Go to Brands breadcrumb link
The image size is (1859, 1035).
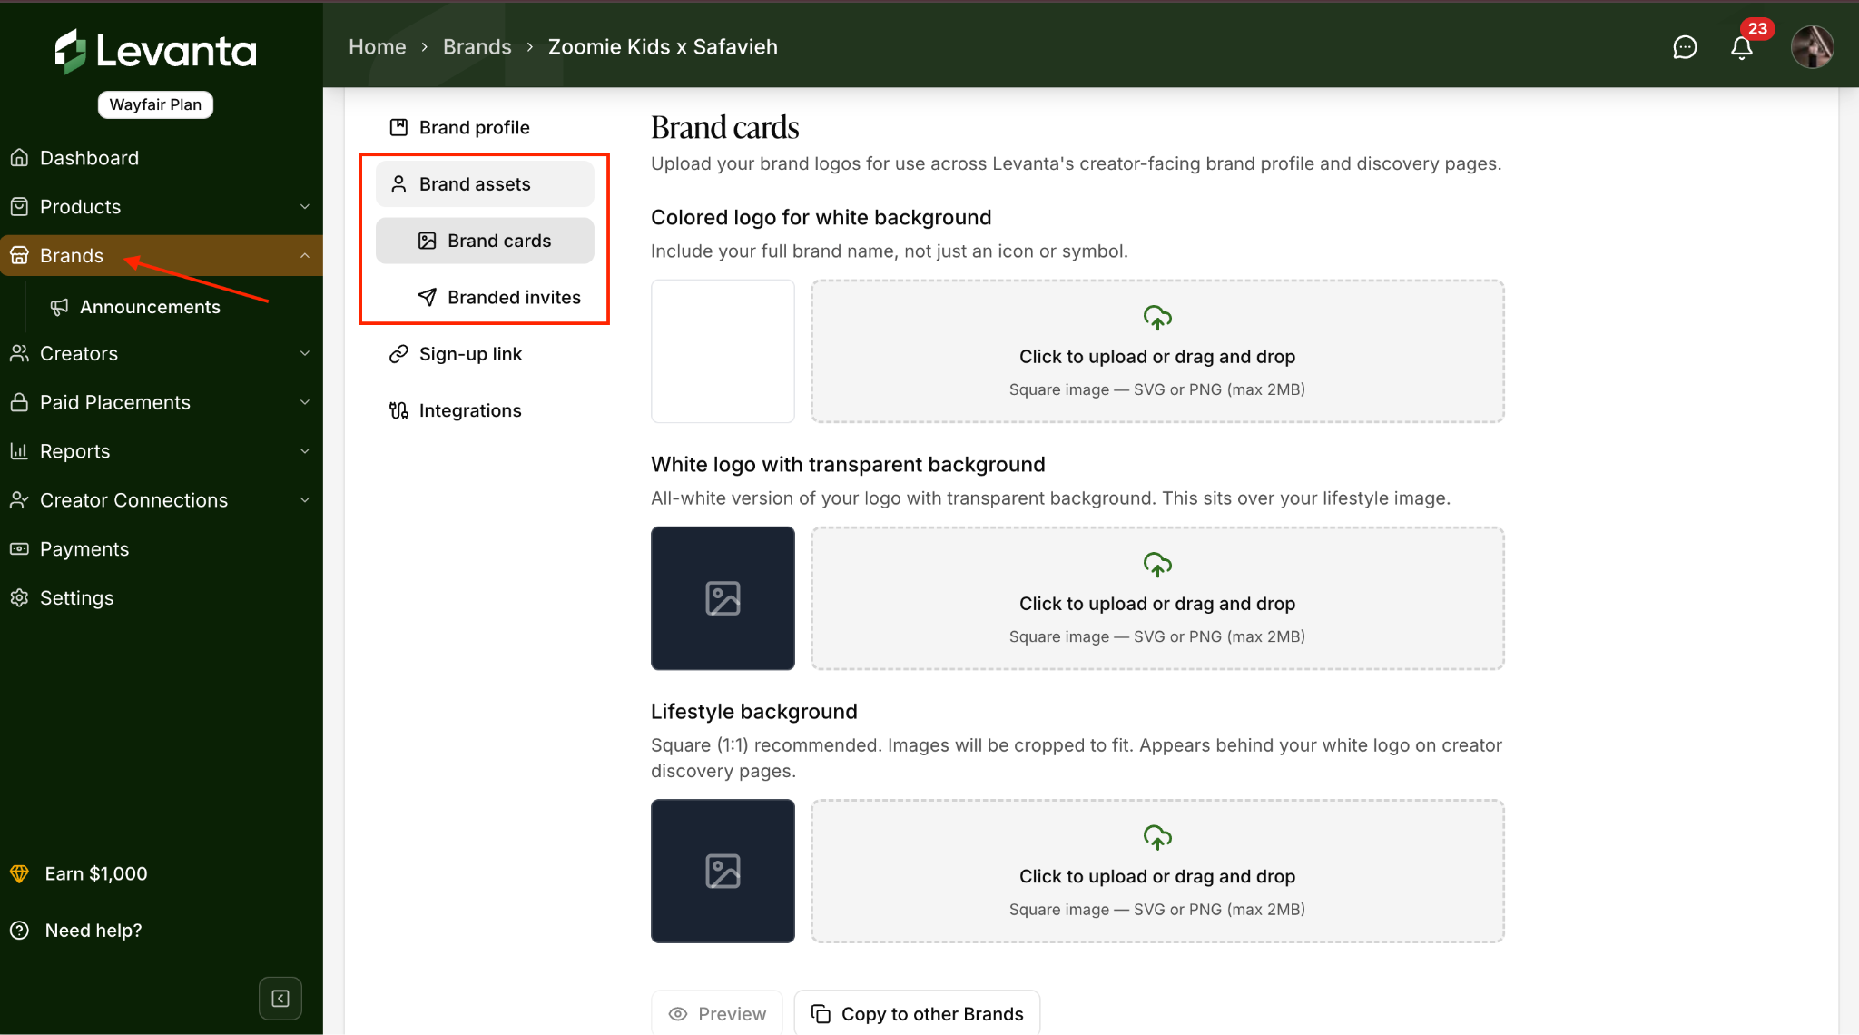pyautogui.click(x=477, y=47)
